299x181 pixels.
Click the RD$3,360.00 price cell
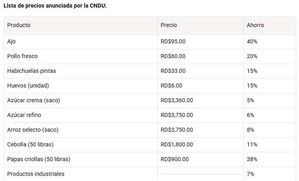pyautogui.click(x=176, y=100)
